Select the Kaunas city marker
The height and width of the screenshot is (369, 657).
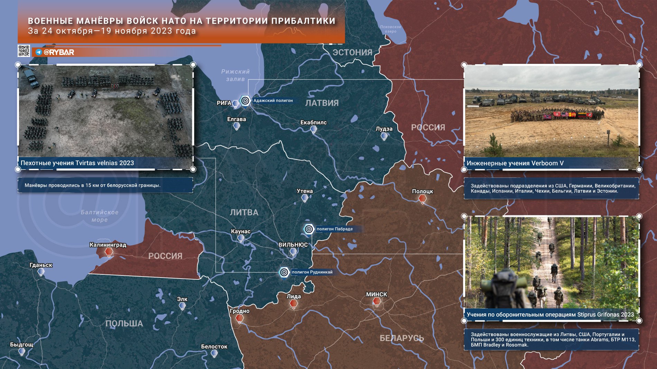point(241,238)
